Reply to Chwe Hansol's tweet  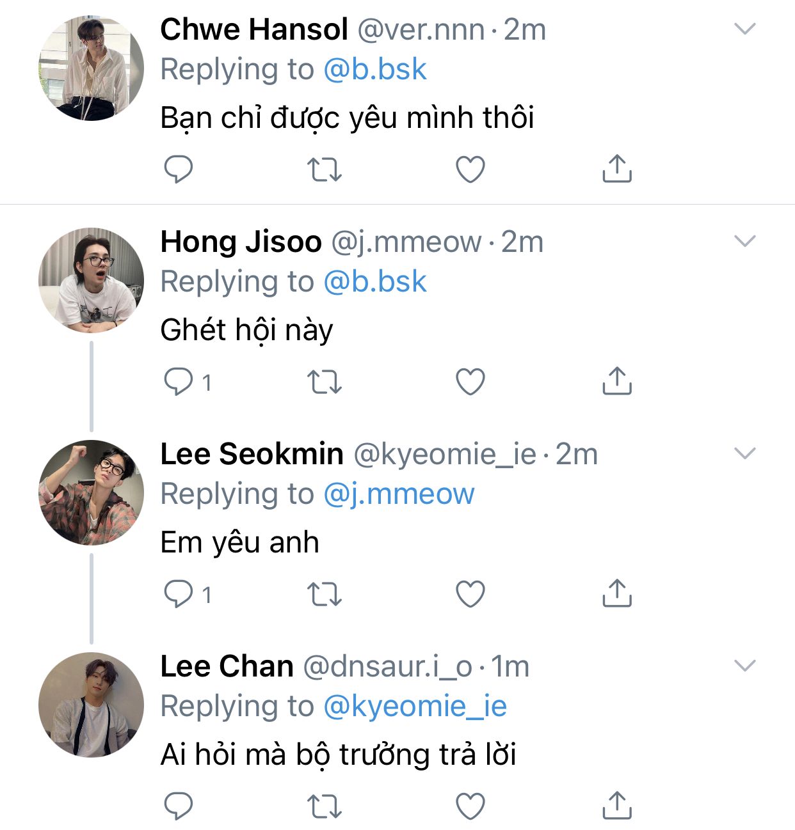[179, 169]
